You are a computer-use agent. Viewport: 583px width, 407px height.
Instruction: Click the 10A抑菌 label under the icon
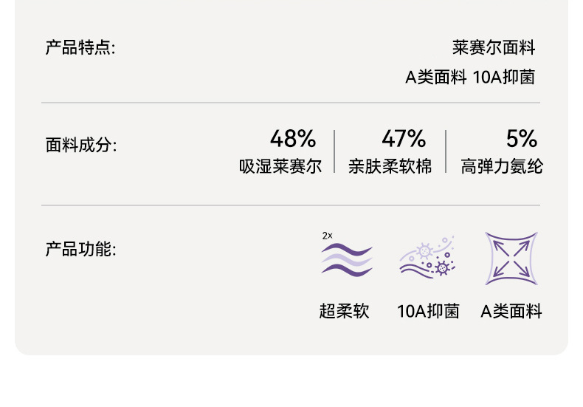(428, 311)
